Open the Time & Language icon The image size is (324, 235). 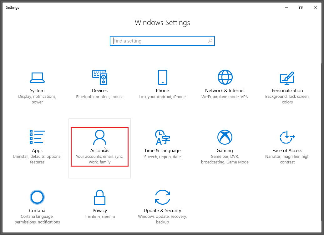point(162,137)
